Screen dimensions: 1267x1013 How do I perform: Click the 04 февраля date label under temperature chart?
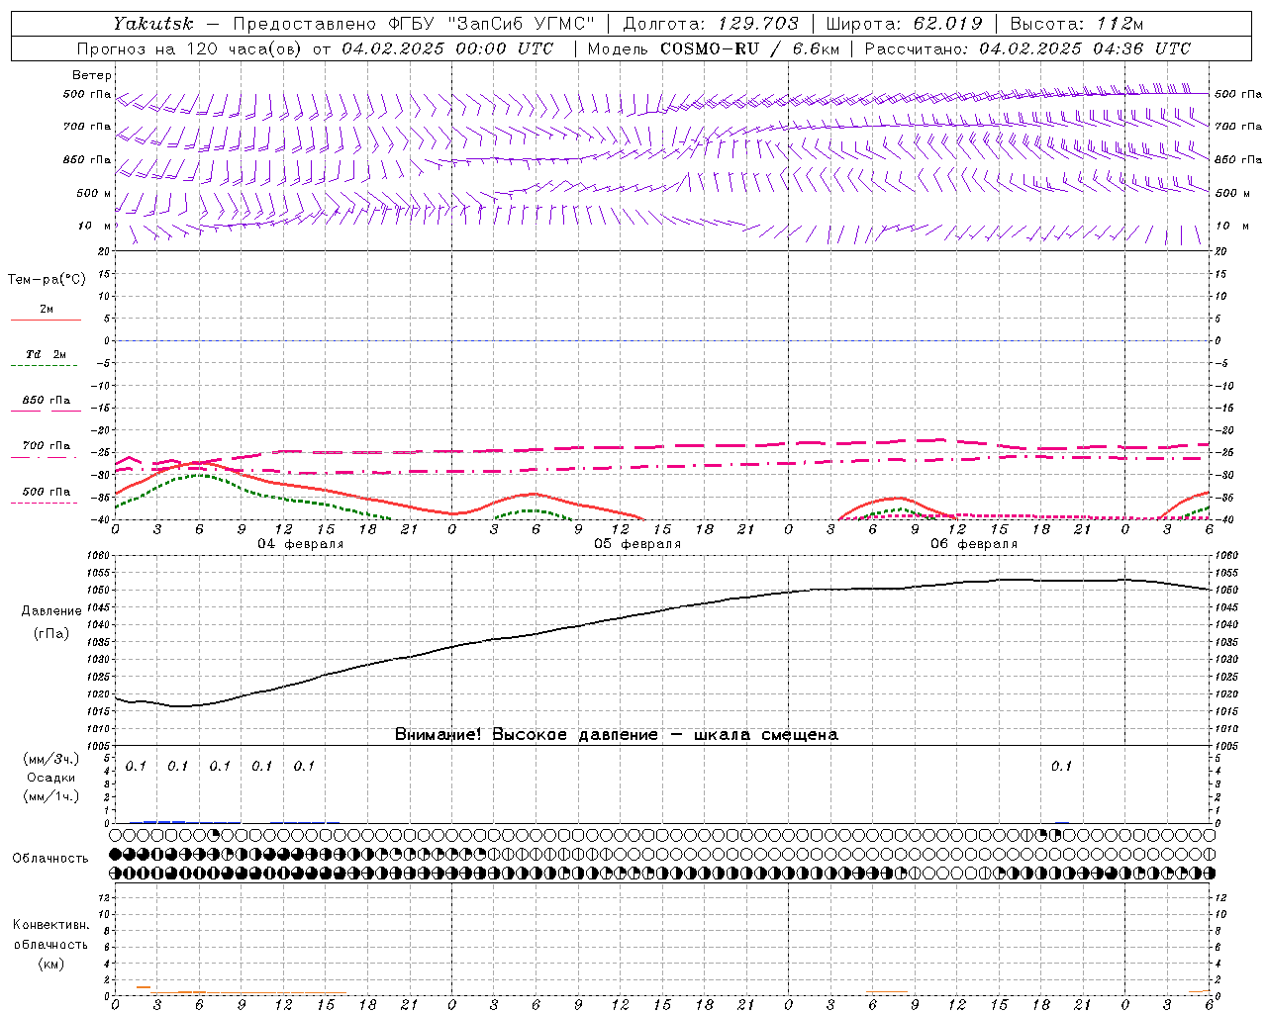tap(301, 544)
